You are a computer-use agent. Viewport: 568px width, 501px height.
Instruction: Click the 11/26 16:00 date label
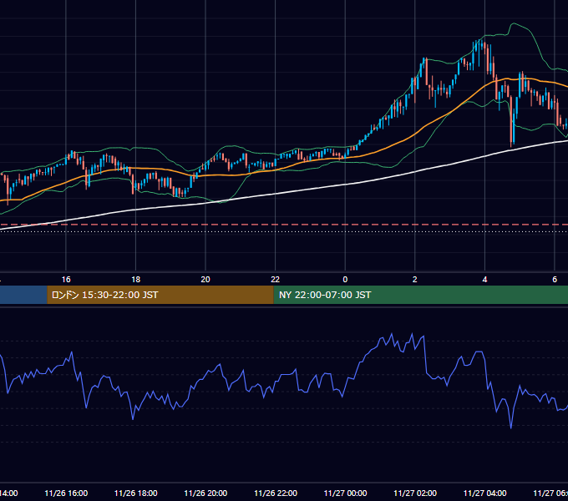[66, 493]
